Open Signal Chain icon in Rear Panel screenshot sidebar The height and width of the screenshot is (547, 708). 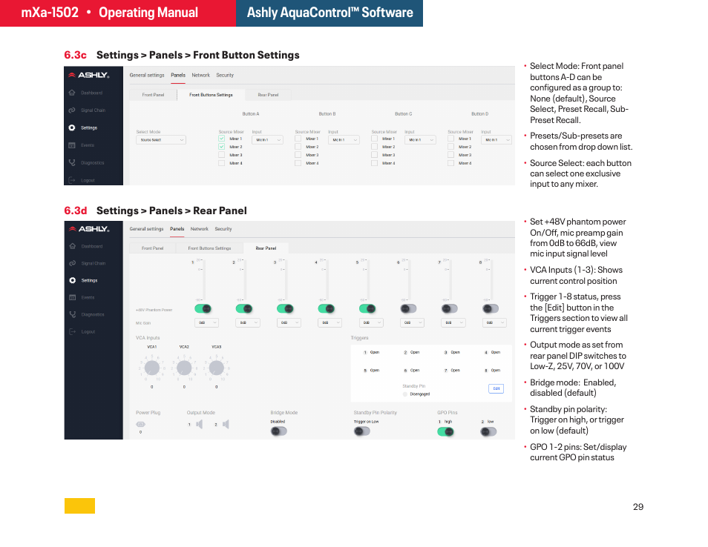point(72,263)
